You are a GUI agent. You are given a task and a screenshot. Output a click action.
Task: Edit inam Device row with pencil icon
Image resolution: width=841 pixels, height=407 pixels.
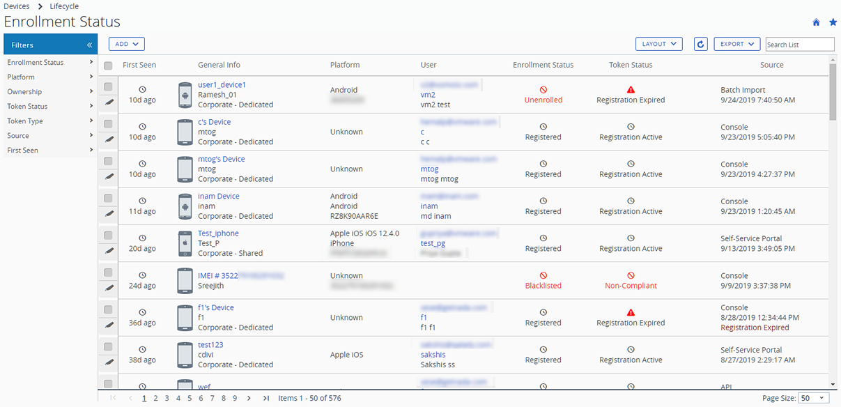coord(108,213)
